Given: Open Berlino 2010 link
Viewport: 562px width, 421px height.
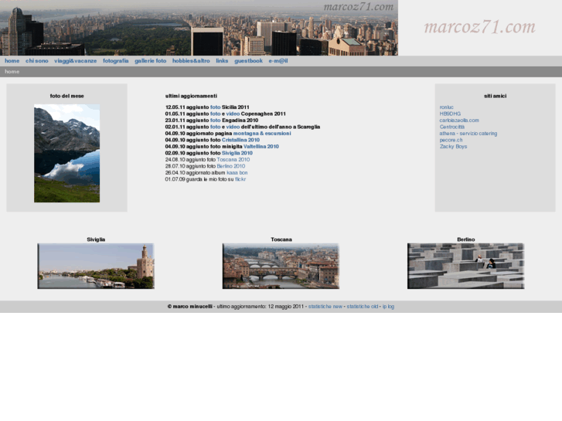Looking at the screenshot, I should point(231,166).
